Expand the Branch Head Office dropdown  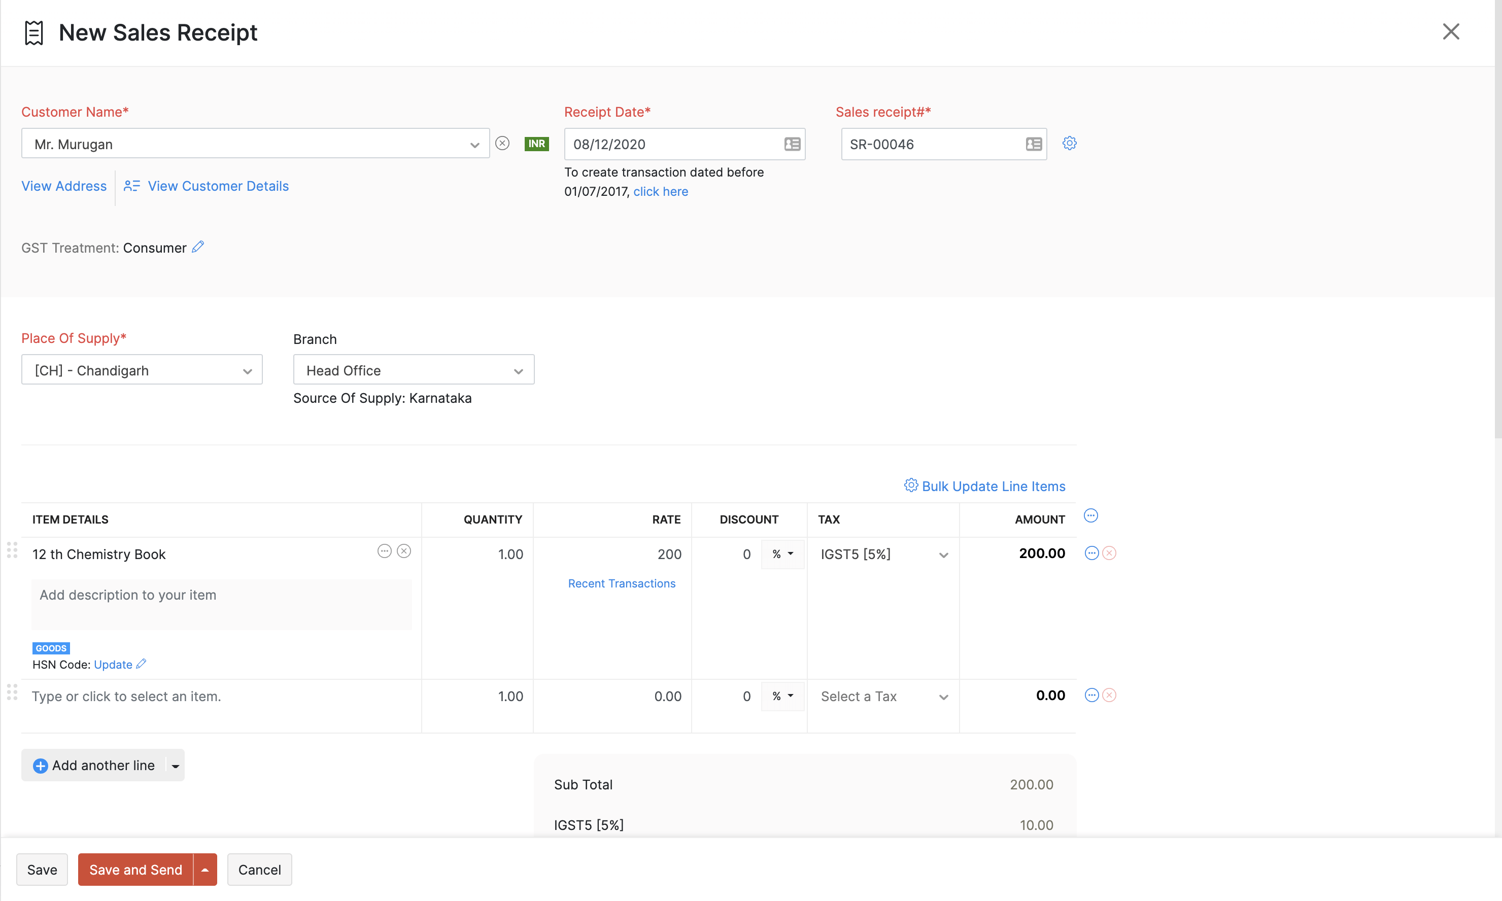coord(414,370)
